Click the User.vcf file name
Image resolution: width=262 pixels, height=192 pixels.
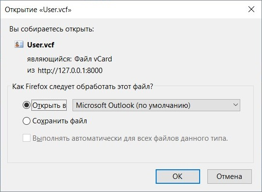tap(41, 45)
